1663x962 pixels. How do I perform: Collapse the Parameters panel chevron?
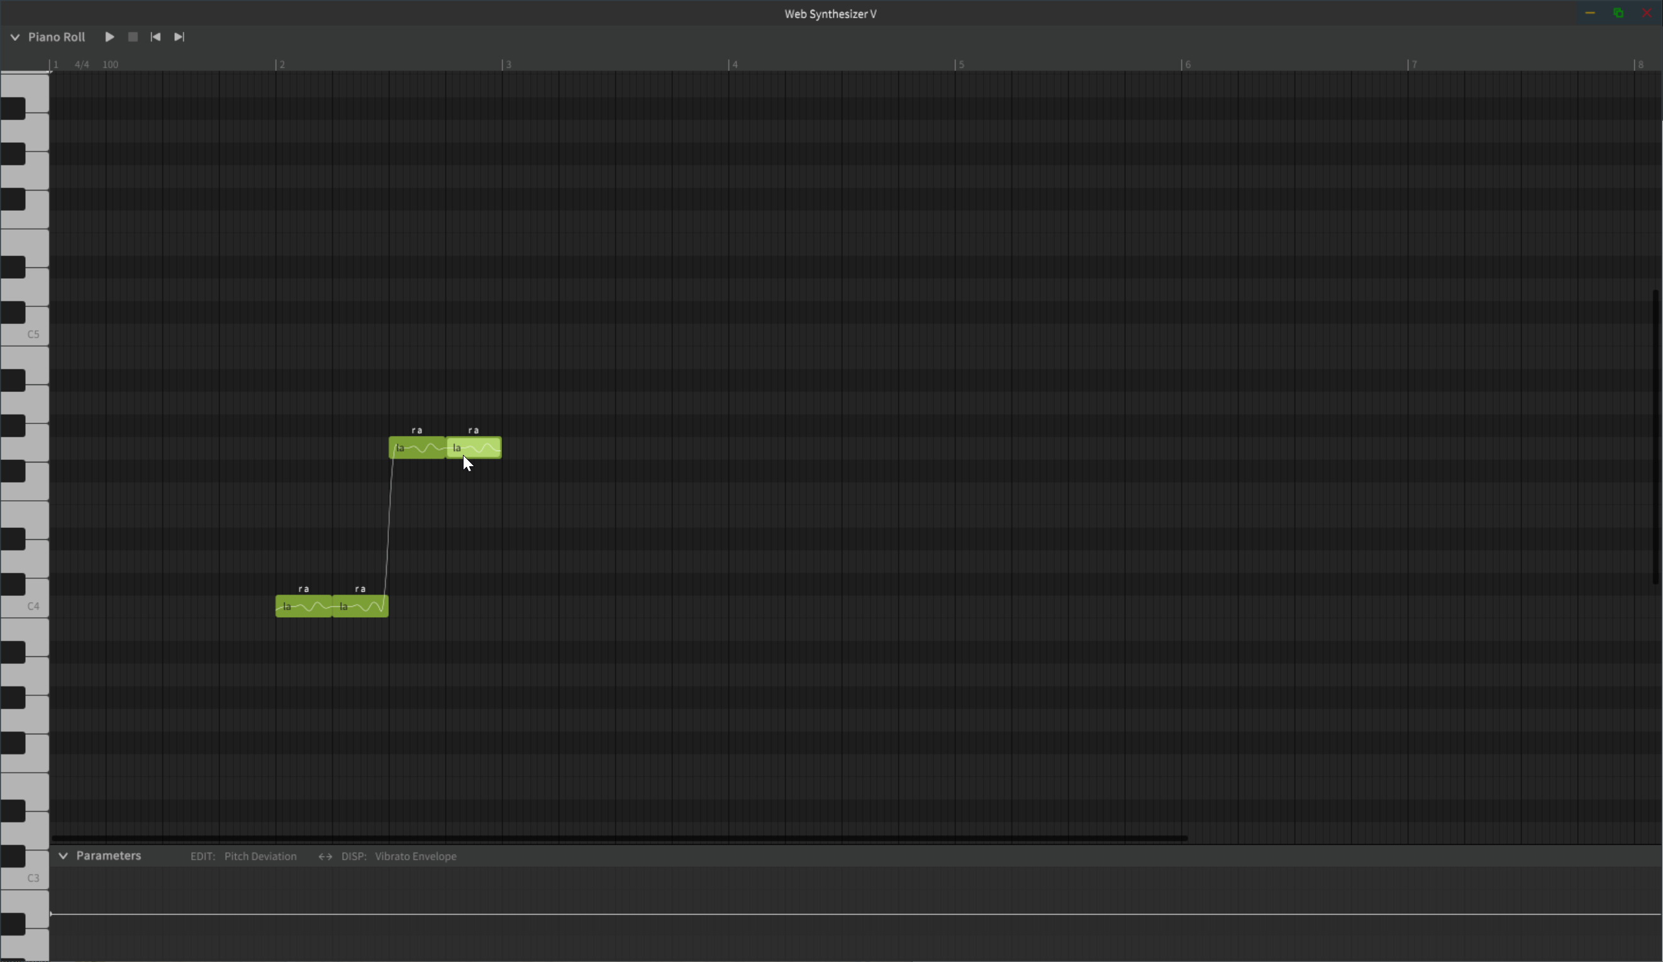[x=64, y=856]
